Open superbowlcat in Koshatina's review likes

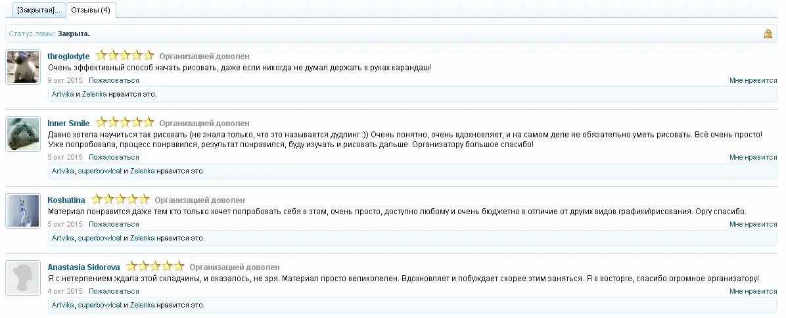pos(99,238)
